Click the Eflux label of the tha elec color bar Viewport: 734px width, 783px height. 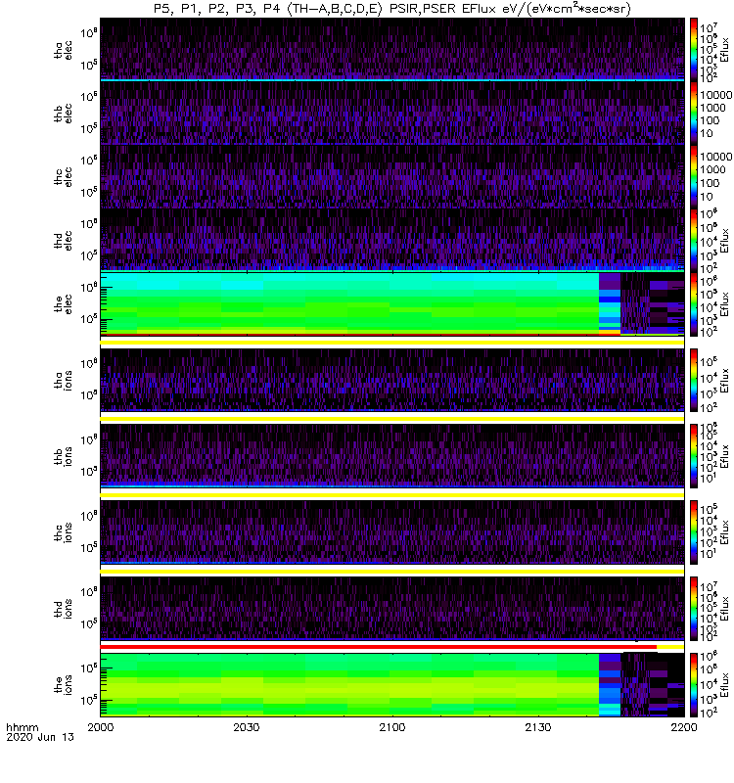point(725,50)
